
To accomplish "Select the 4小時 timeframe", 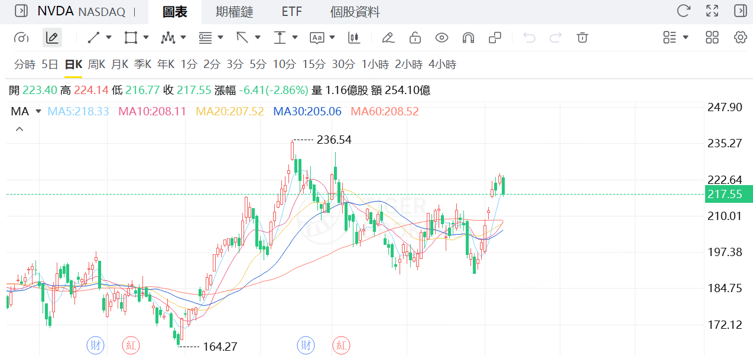I will [x=443, y=64].
